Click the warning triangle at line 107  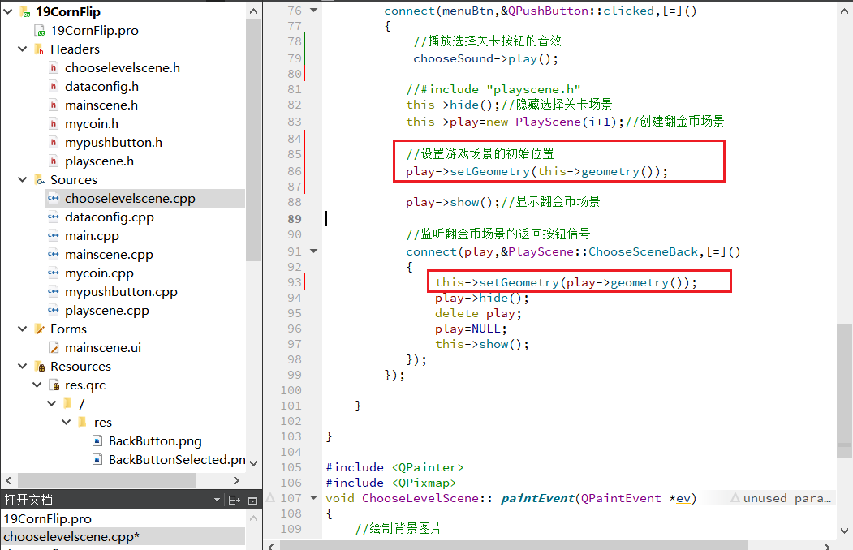pos(270,497)
